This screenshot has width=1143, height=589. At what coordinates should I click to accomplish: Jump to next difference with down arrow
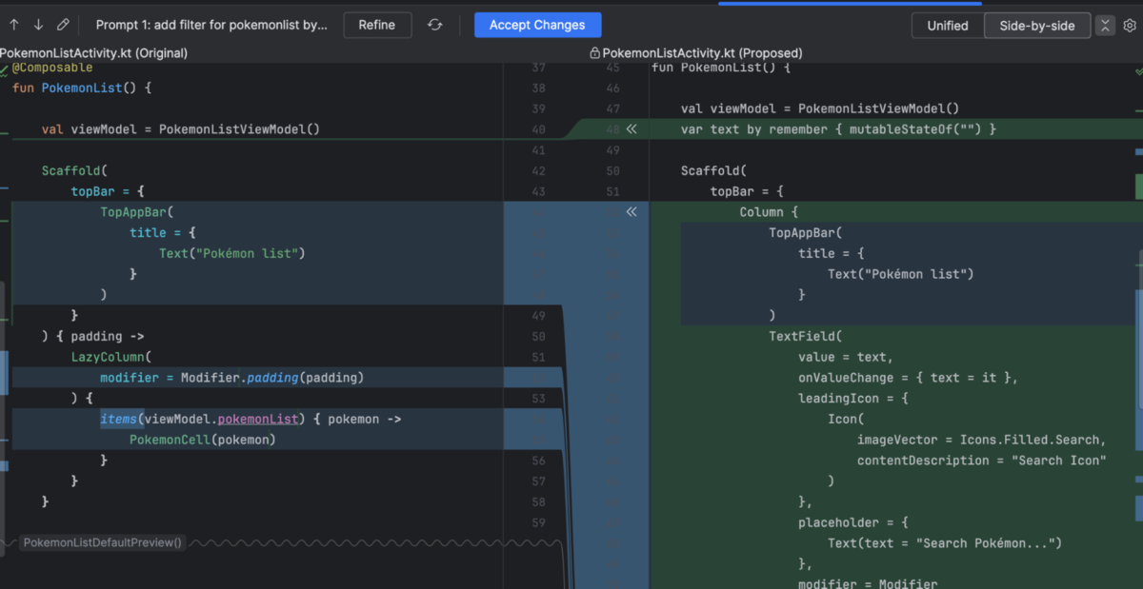pos(38,25)
